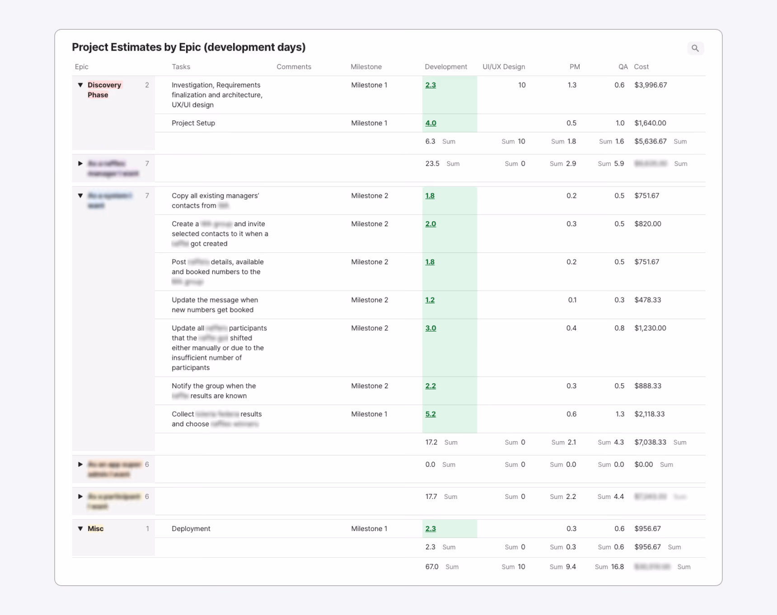Select the $1,230.00 cost cell
Image resolution: width=777 pixels, height=615 pixels.
point(650,328)
